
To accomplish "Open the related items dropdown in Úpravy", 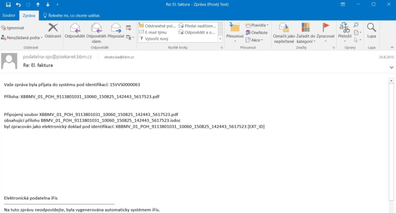I will [357, 33].
